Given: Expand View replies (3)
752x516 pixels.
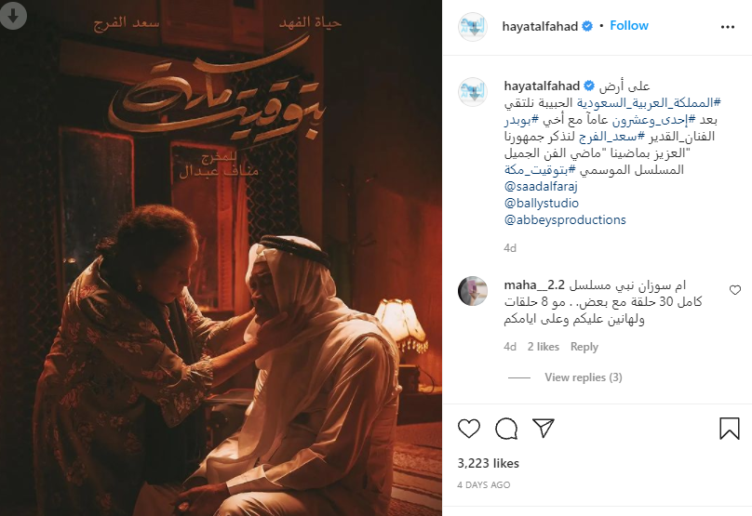Looking at the screenshot, I should click(x=584, y=377).
